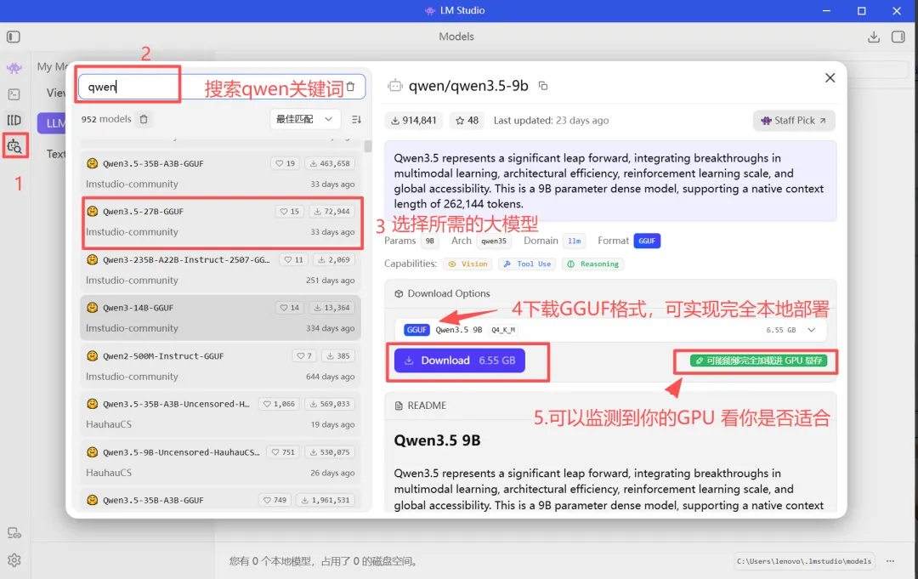Open the Staff Pick link
This screenshot has height=579, width=918.
[x=794, y=120]
